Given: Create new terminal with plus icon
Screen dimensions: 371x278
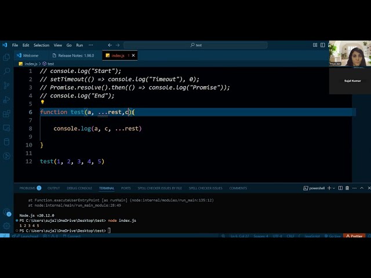Looking at the screenshot, I should (x=329, y=188).
